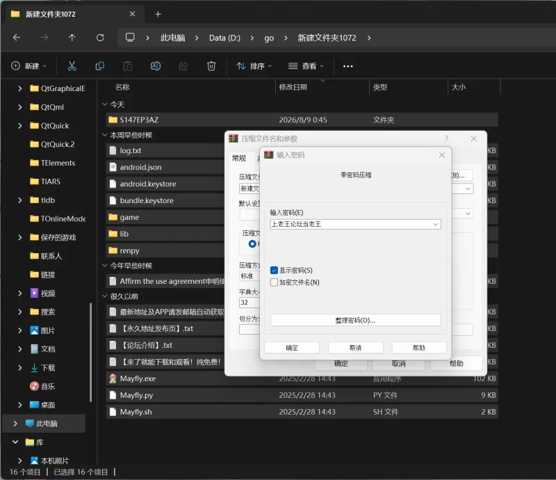The image size is (556, 480).
Task: Click the monitor icon in address bar
Action: click(130, 38)
